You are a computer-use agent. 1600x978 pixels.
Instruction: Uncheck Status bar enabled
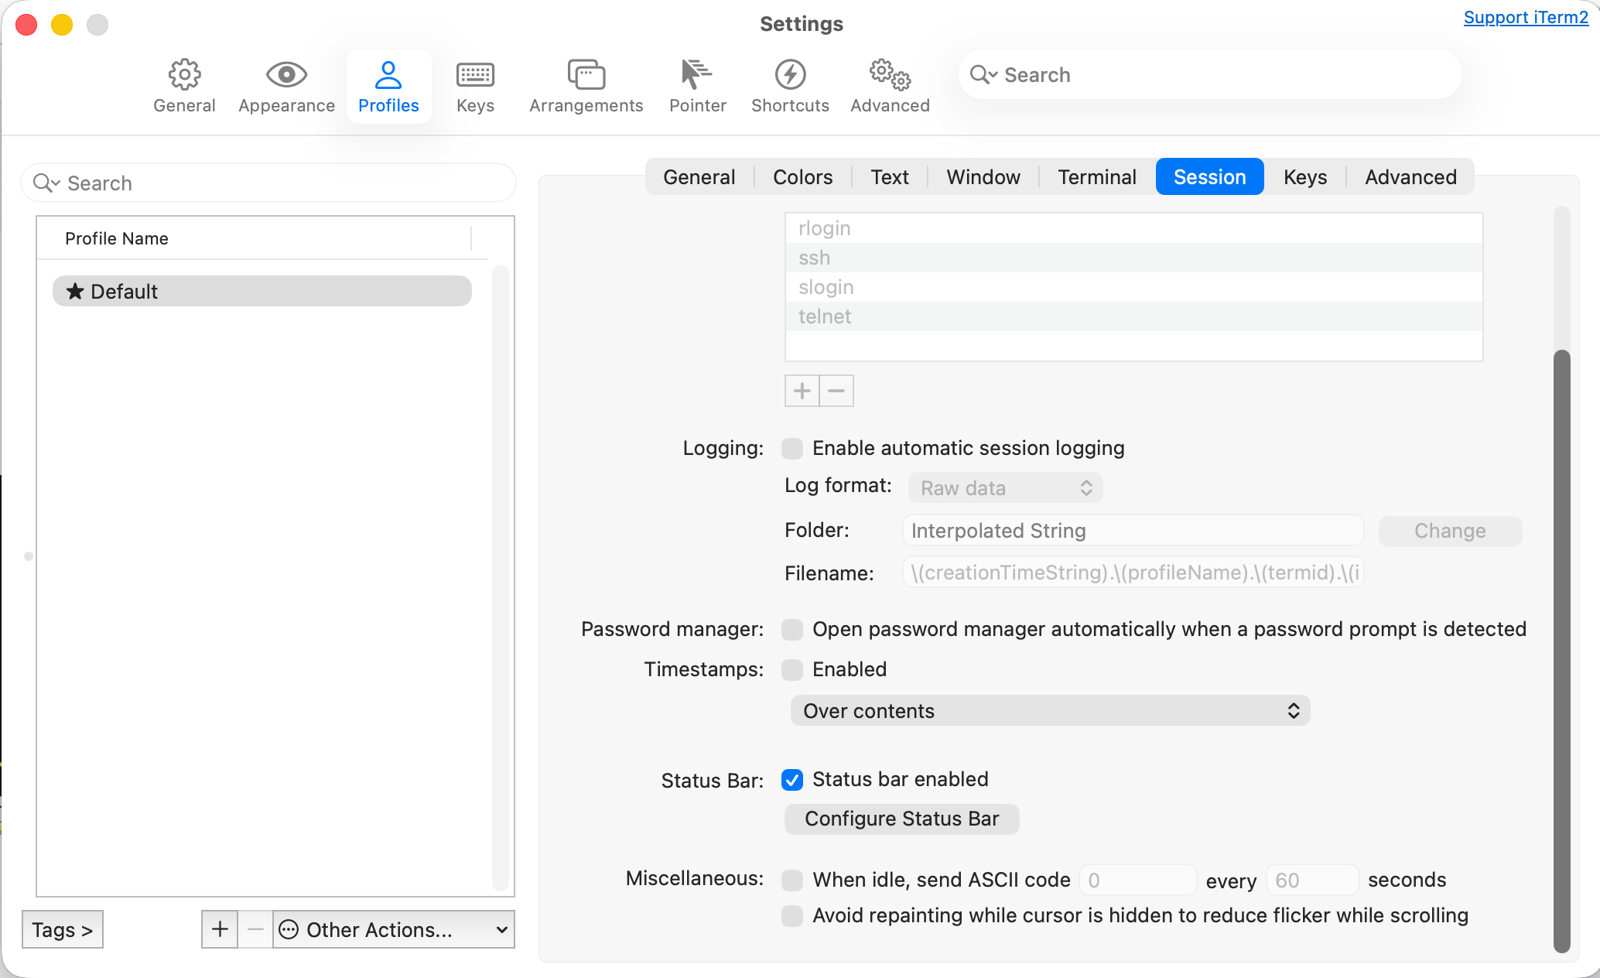click(792, 780)
